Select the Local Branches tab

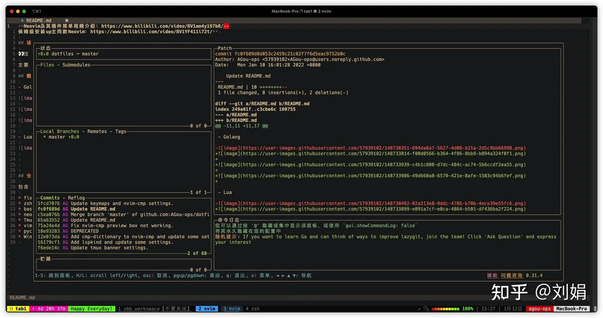[x=60, y=131]
